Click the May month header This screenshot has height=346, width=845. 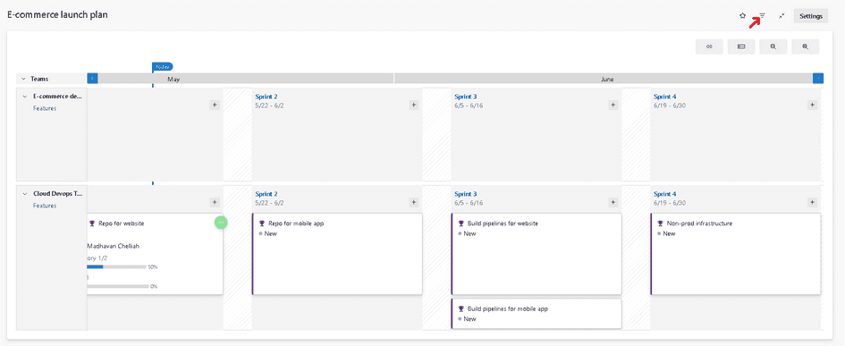point(246,79)
